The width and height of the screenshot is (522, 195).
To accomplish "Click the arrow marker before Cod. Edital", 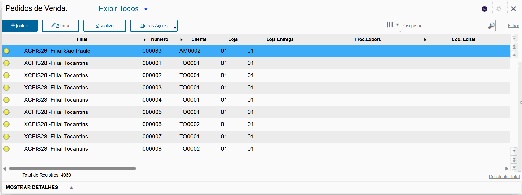I will 425,40.
